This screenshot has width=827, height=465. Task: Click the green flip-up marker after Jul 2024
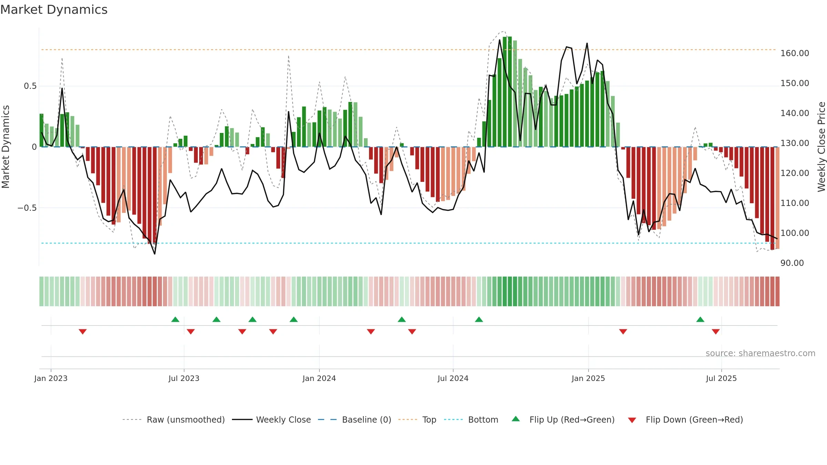(x=479, y=319)
